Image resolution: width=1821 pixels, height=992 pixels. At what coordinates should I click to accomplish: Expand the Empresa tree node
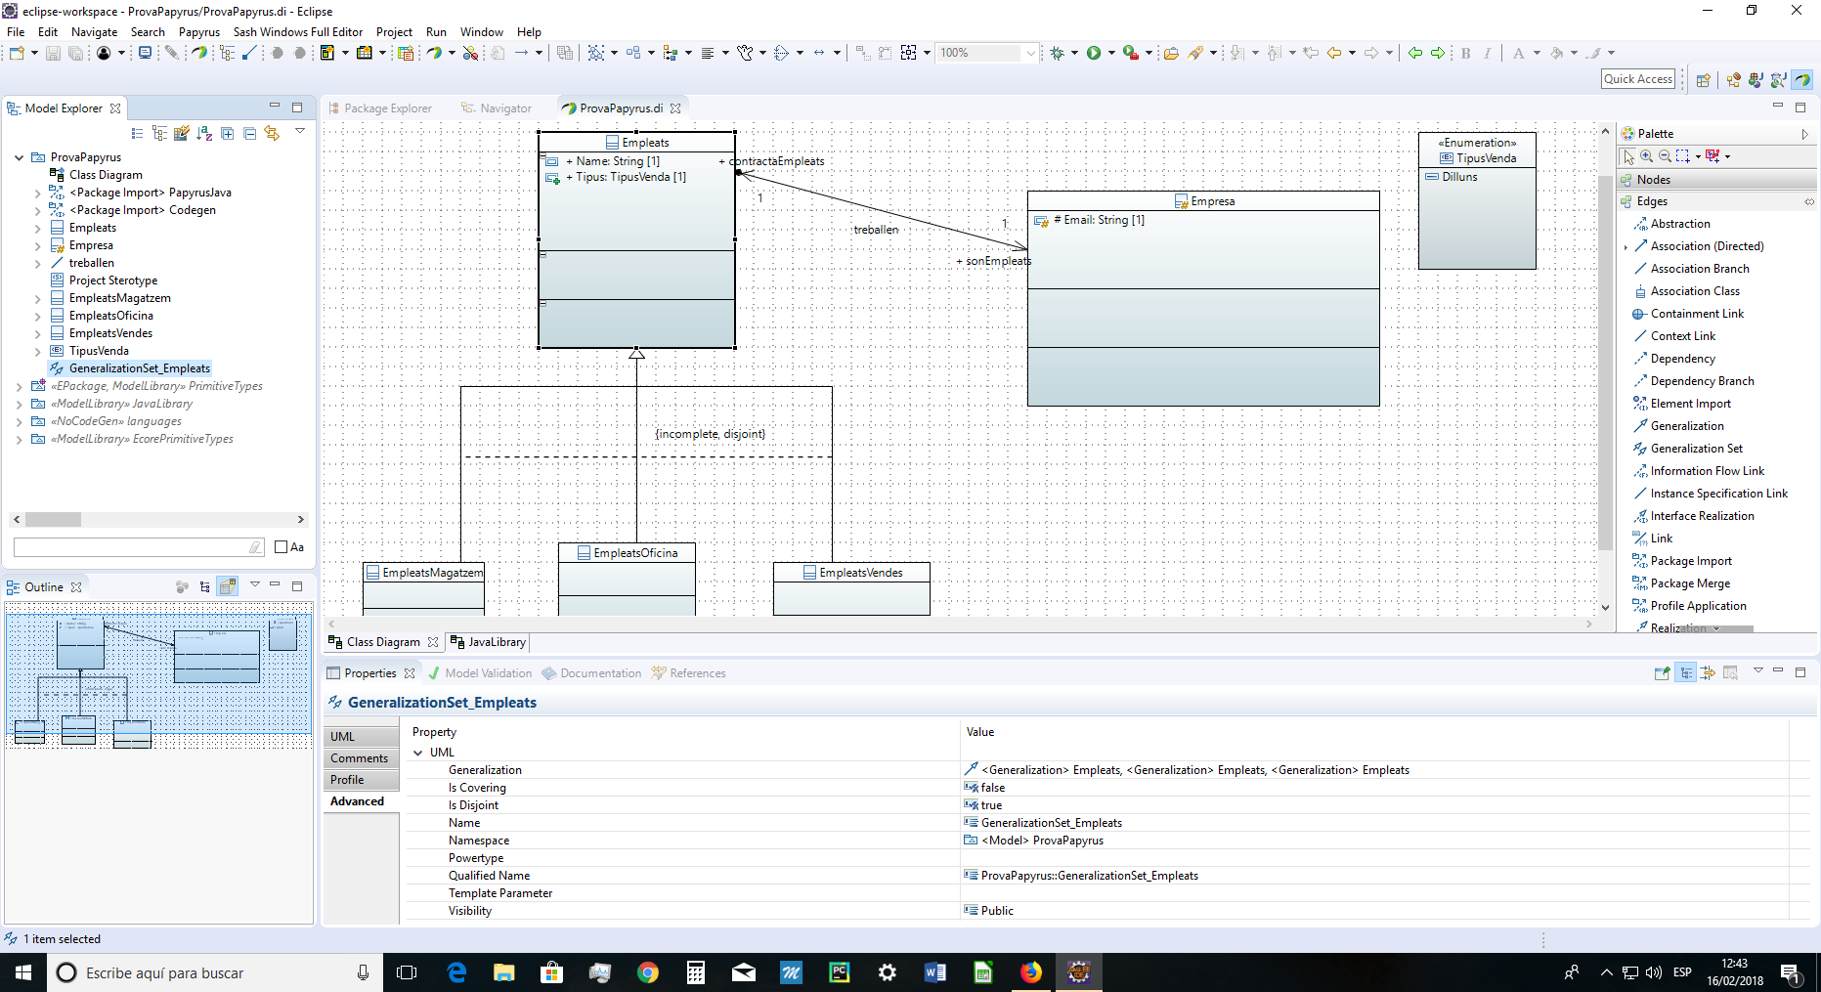pyautogui.click(x=37, y=246)
